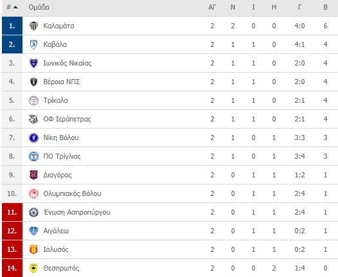The height and width of the screenshot is (277, 338).
Task: Click the Καλαμάτα team crest icon
Action: (x=33, y=26)
